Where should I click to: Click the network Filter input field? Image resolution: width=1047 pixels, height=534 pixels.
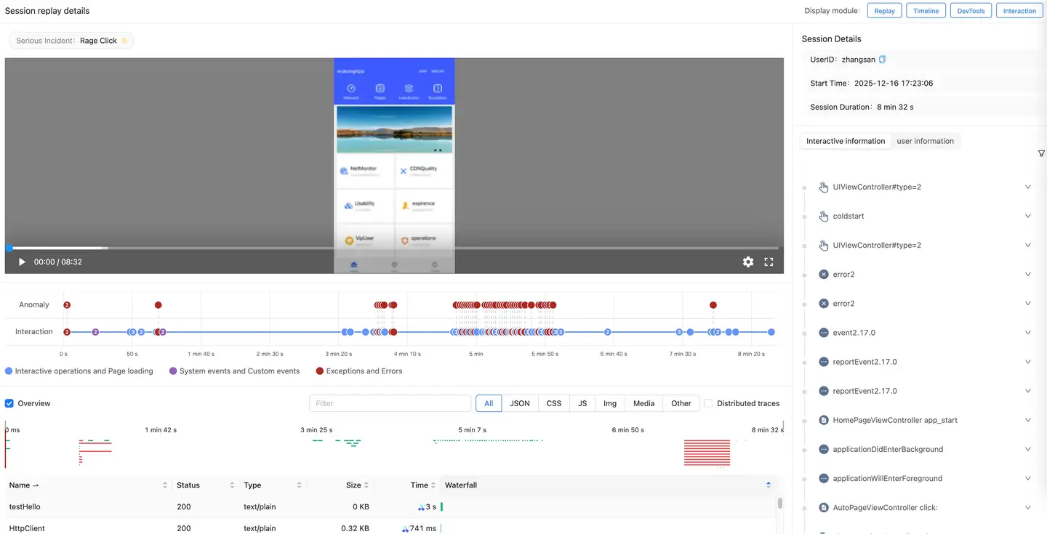point(390,403)
